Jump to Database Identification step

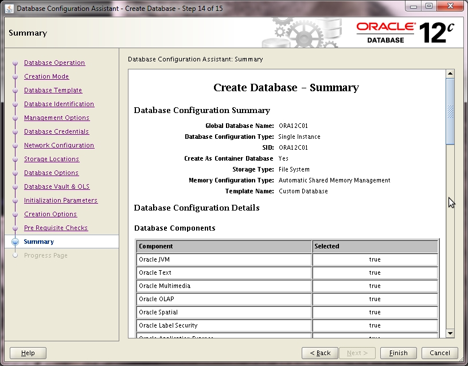point(59,104)
